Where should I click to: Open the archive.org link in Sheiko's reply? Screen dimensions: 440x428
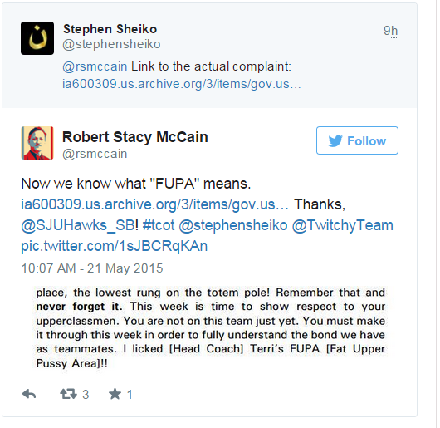tap(181, 84)
